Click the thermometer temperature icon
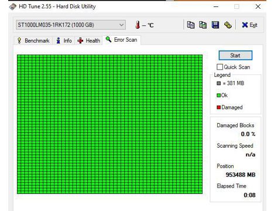274x211 pixels. point(138,25)
